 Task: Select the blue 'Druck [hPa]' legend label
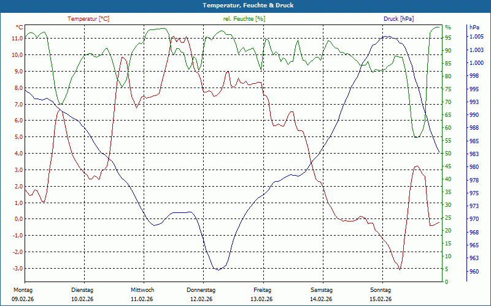click(398, 19)
